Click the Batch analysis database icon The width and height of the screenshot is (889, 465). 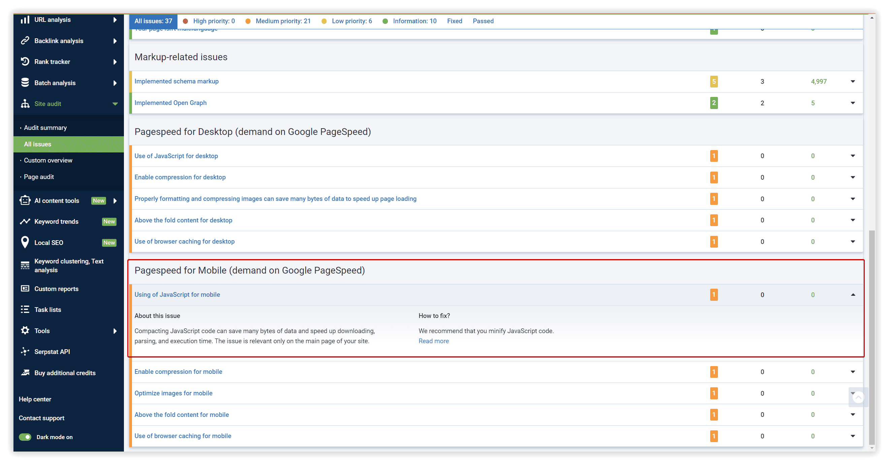pyautogui.click(x=25, y=82)
